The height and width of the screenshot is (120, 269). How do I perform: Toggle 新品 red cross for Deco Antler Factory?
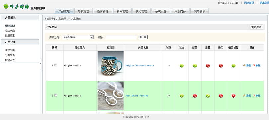click(x=195, y=96)
